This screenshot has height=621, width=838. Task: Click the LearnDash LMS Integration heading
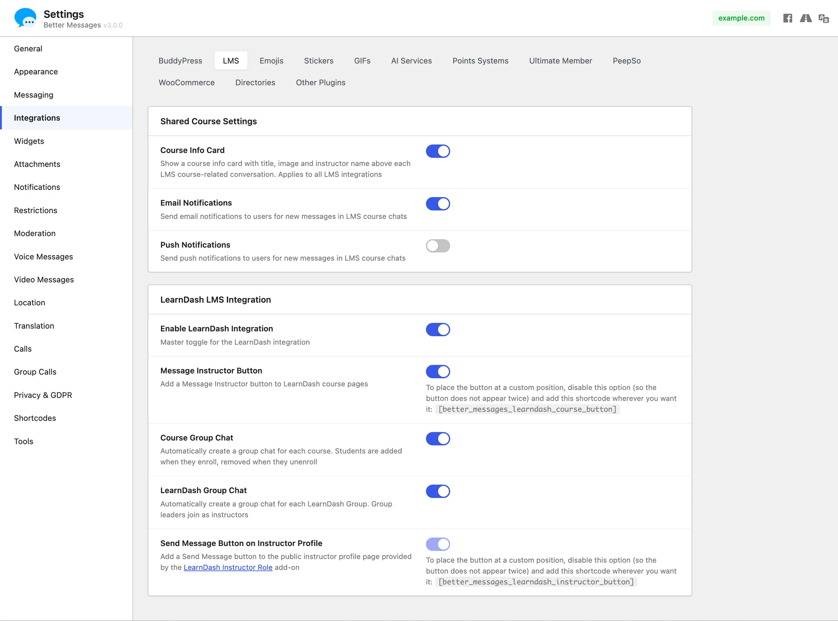click(216, 300)
